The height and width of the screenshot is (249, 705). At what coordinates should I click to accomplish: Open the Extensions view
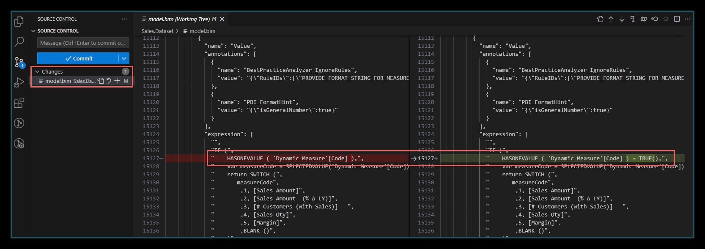[x=19, y=103]
